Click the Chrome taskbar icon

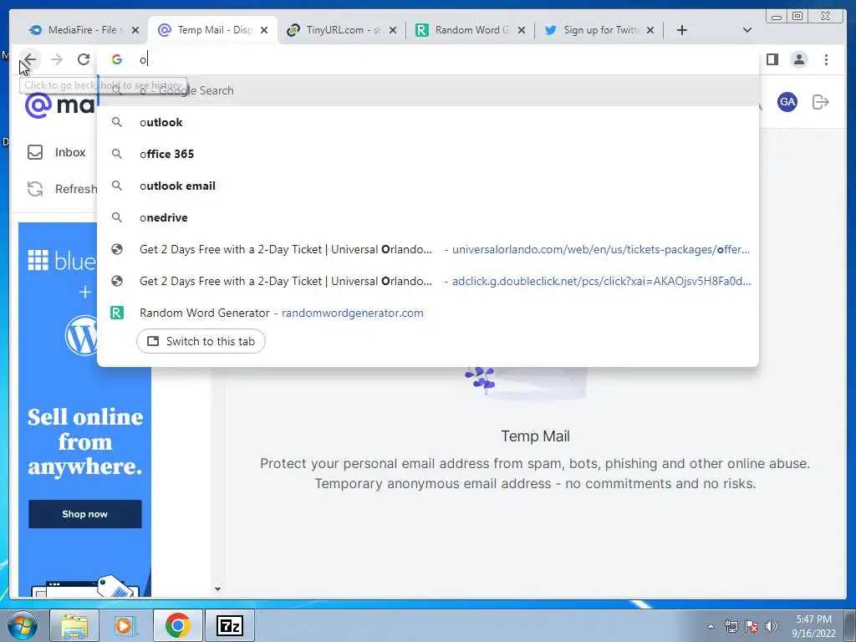click(x=177, y=625)
